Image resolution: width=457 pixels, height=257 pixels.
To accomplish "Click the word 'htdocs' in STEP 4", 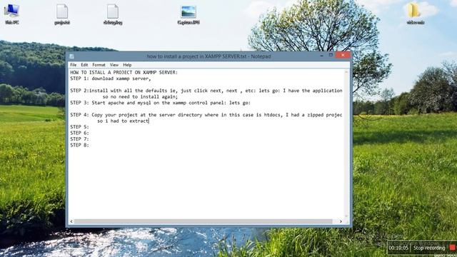I will click(x=273, y=115).
